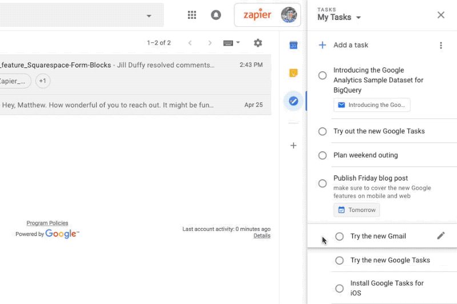The width and height of the screenshot is (457, 304).
Task: Expand the search options dropdown arrow
Action: tap(149, 16)
